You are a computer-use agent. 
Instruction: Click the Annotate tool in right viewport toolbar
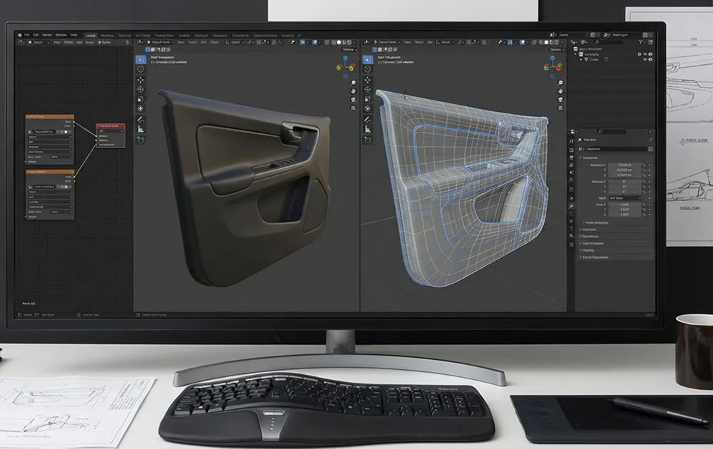coord(367,119)
